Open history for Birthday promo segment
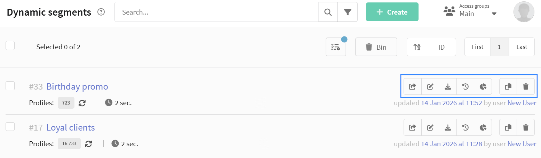 [465, 86]
